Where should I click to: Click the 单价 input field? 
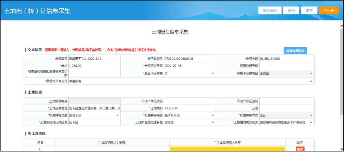pyautogui.click(x=94, y=66)
